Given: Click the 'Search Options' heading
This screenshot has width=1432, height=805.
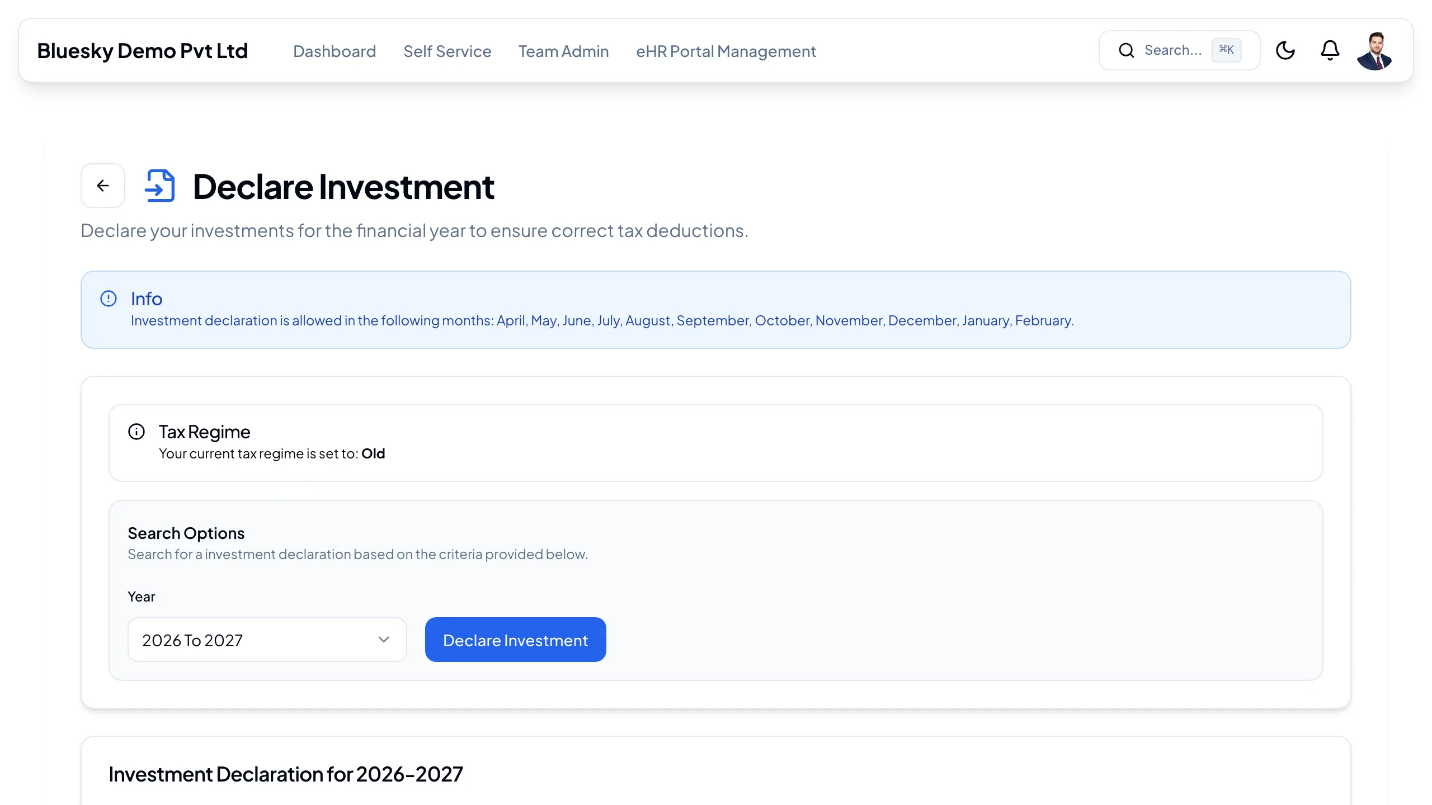Looking at the screenshot, I should pos(186,533).
